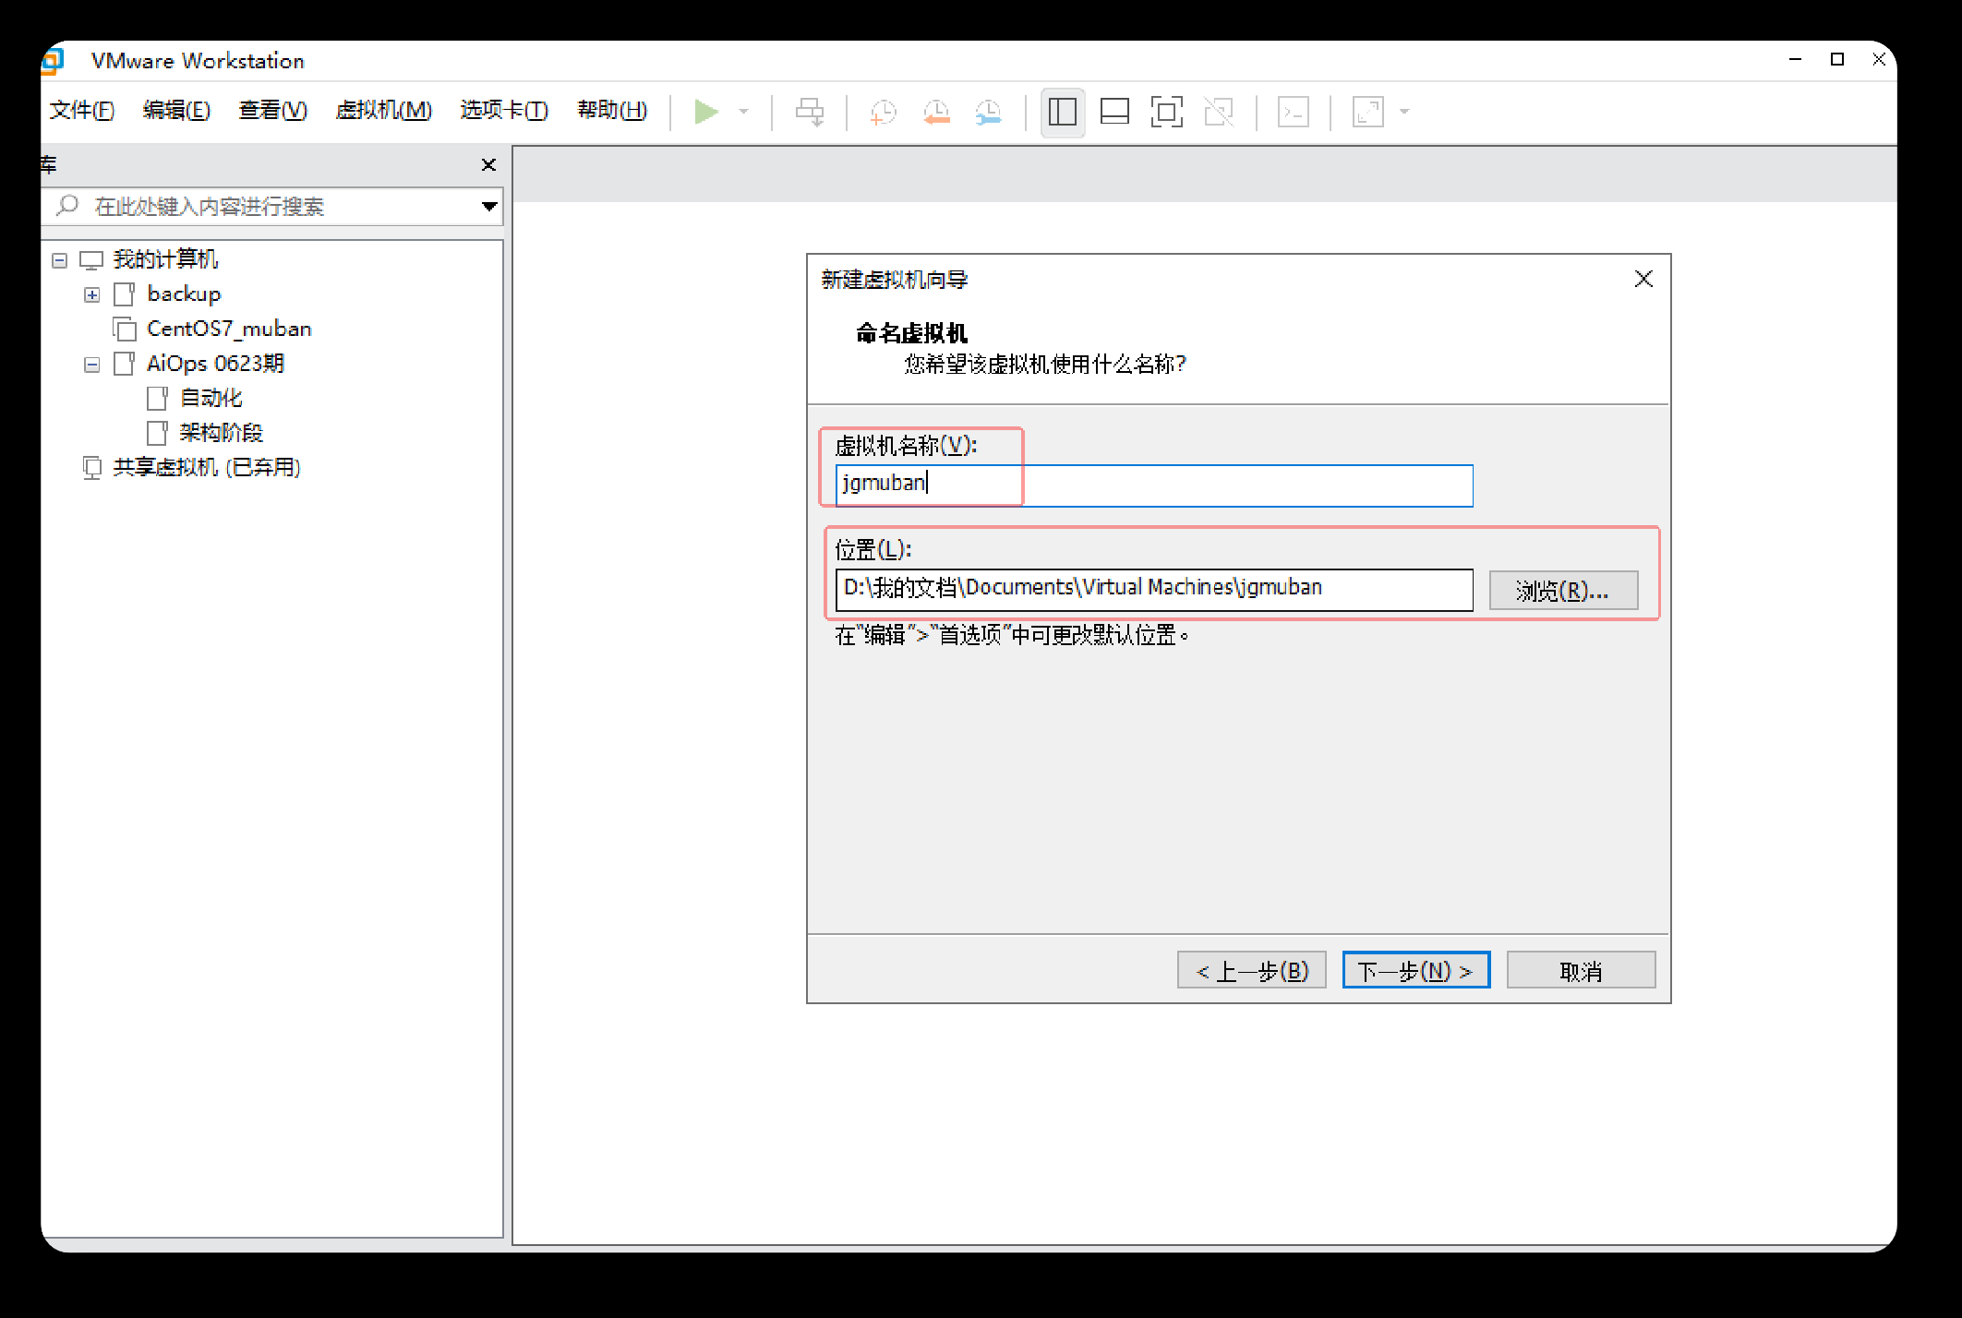Screen dimensions: 1962x1318
Task: Click the Revert to Snapshot toolbar icon
Action: [936, 112]
